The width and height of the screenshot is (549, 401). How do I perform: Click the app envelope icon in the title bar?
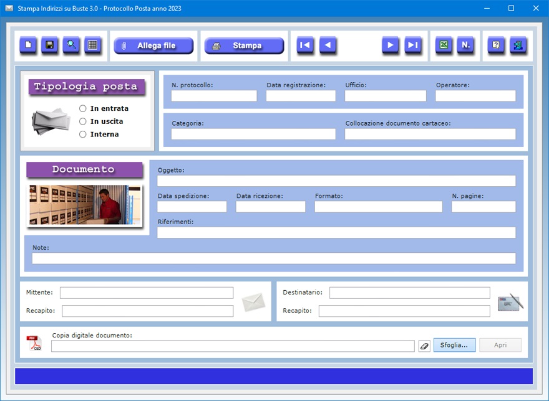(9, 8)
